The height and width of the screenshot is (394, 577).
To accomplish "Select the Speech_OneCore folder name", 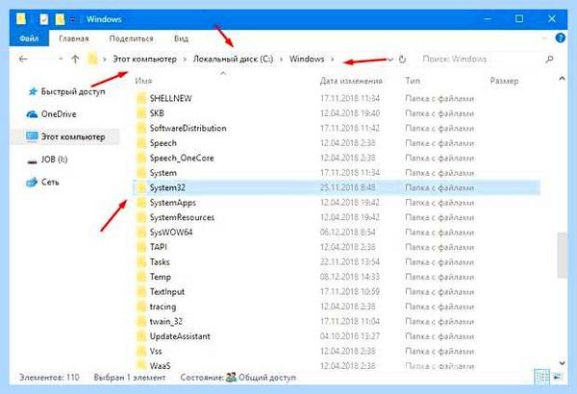I will [182, 159].
